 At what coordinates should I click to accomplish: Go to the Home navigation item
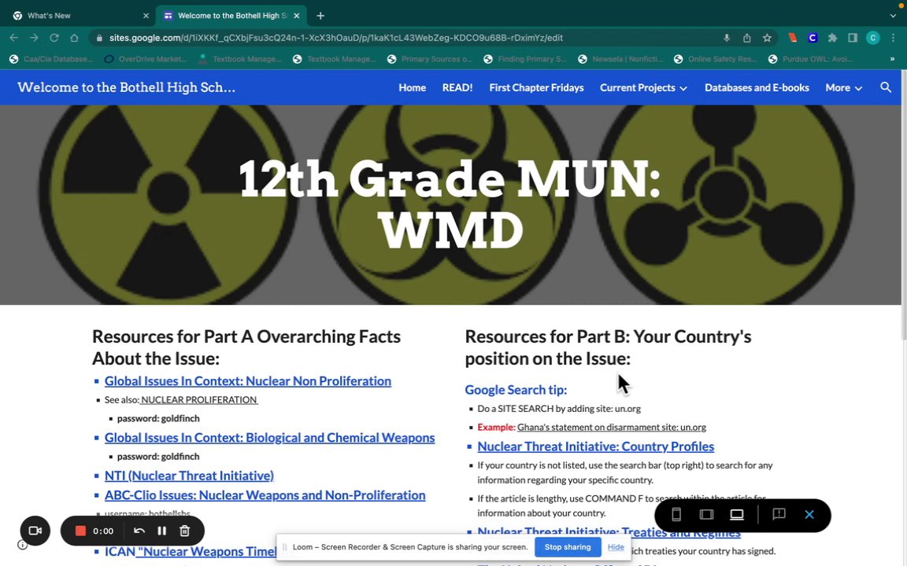click(x=412, y=88)
